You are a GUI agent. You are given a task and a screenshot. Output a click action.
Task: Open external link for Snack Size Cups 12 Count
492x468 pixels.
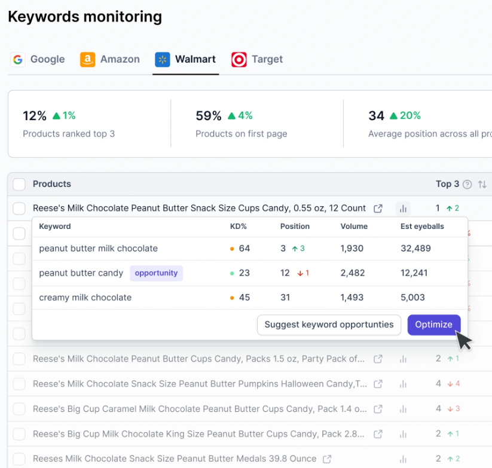click(x=378, y=208)
